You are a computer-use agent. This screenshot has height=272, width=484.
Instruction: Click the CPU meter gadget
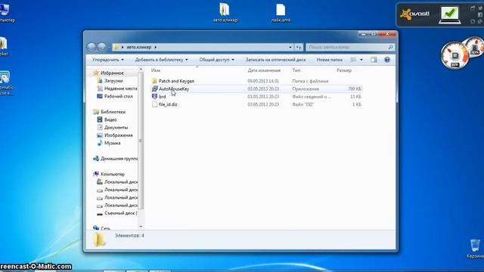pos(455,56)
